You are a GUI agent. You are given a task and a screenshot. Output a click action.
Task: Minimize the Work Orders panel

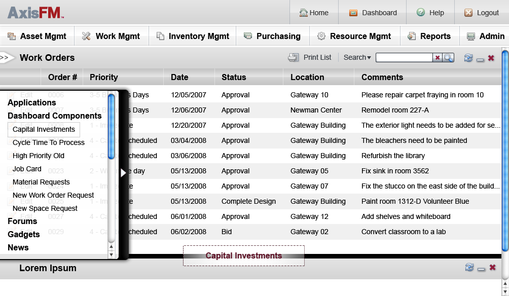tap(480, 59)
